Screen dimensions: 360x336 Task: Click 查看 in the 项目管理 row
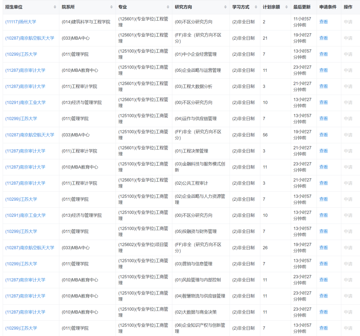tap(323, 248)
